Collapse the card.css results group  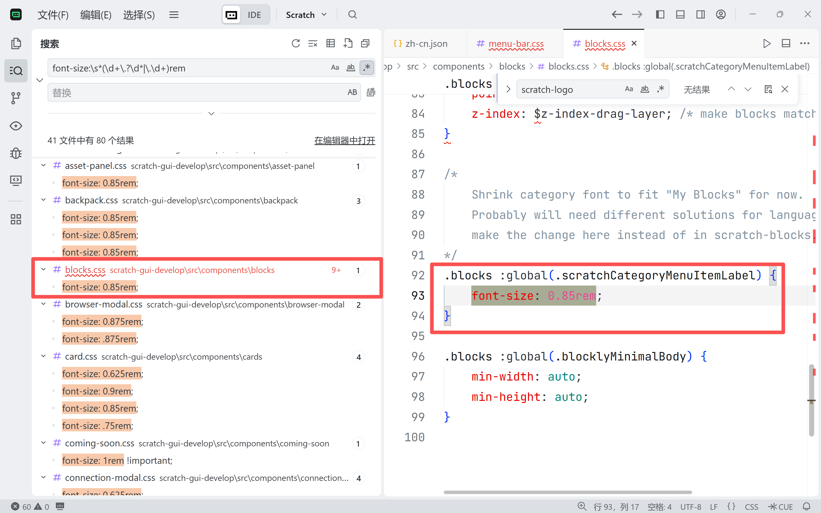click(x=43, y=356)
